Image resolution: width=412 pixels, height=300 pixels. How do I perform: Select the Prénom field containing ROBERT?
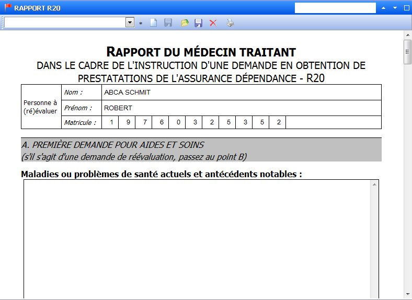[241, 108]
